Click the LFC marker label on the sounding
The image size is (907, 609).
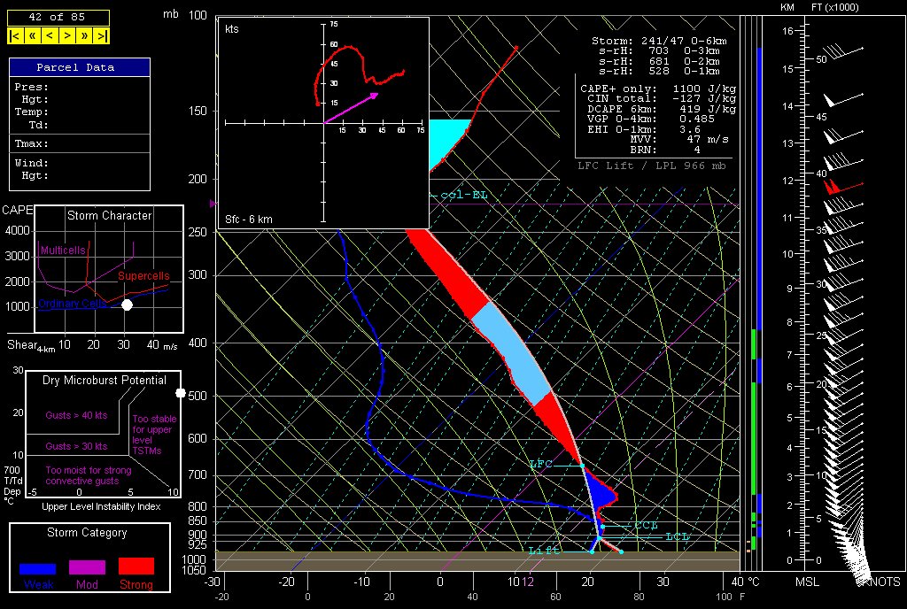coord(540,464)
